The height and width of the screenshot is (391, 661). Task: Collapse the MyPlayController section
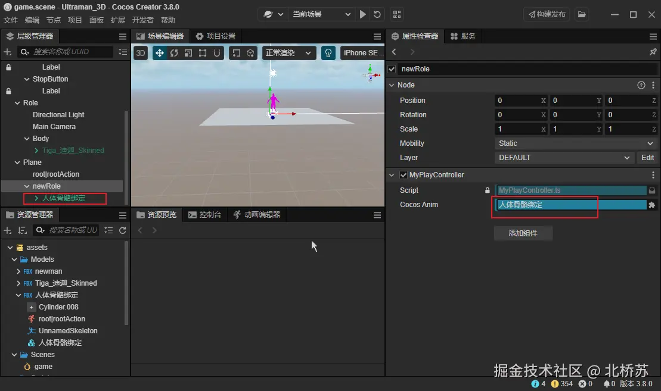392,175
